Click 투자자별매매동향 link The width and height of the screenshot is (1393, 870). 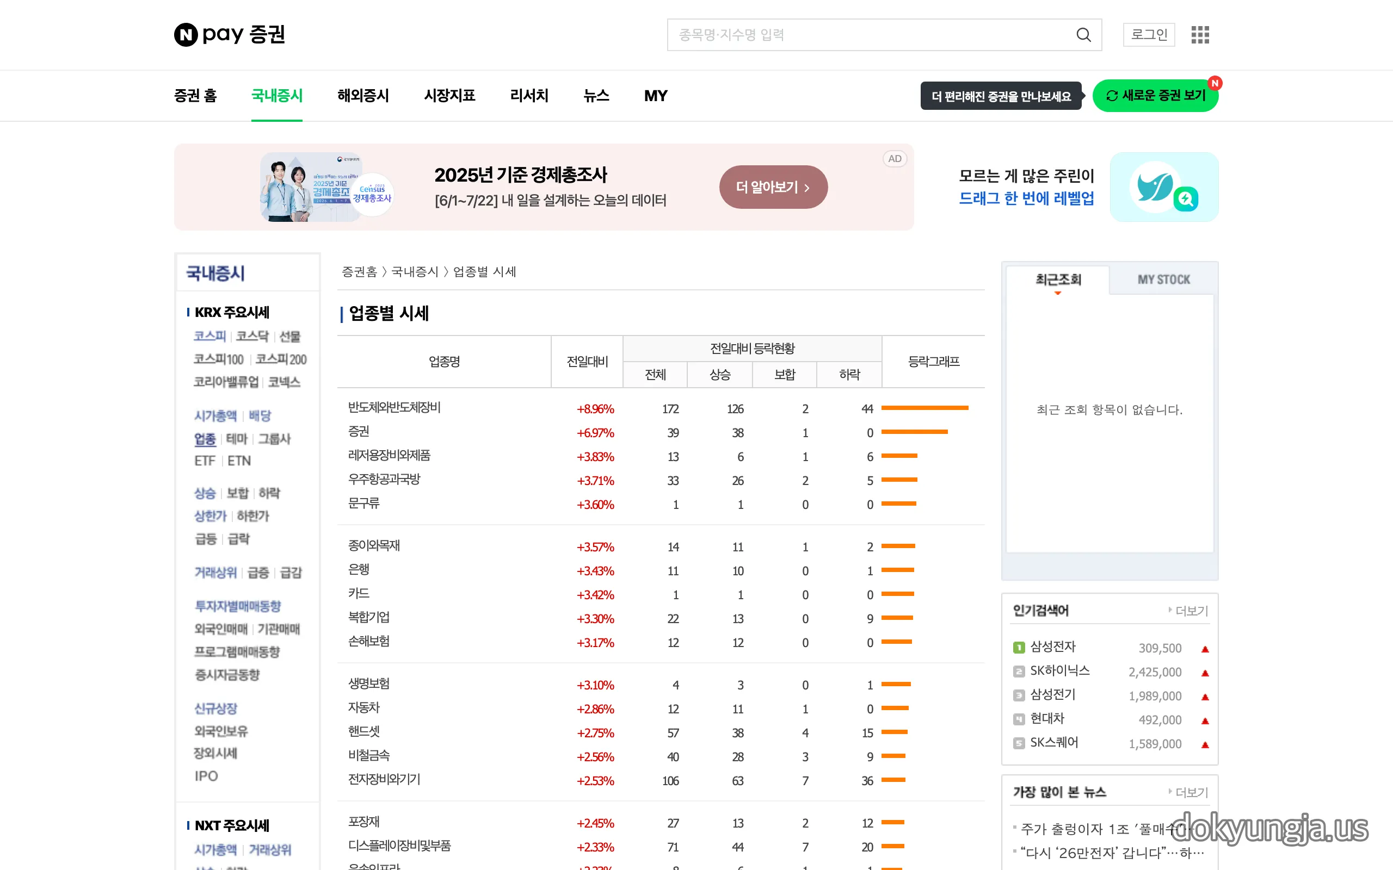coord(238,606)
